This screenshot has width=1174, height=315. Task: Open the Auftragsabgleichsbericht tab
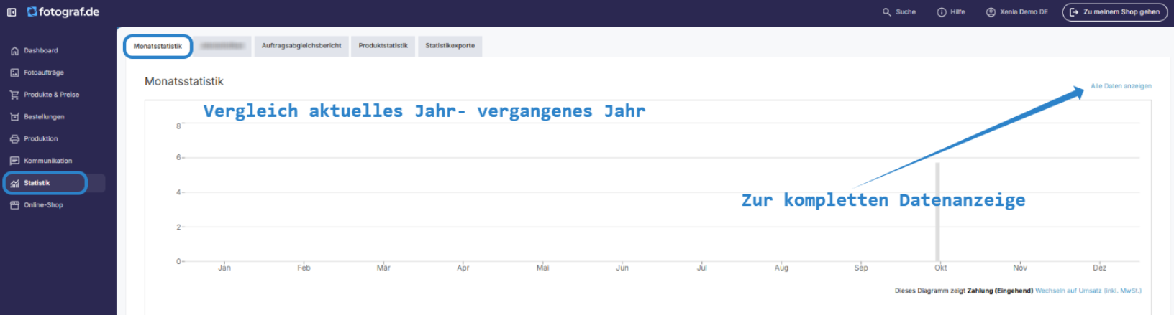(301, 46)
